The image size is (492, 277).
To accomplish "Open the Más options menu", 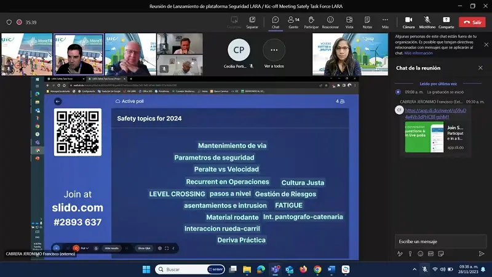I will pyautogui.click(x=385, y=23).
